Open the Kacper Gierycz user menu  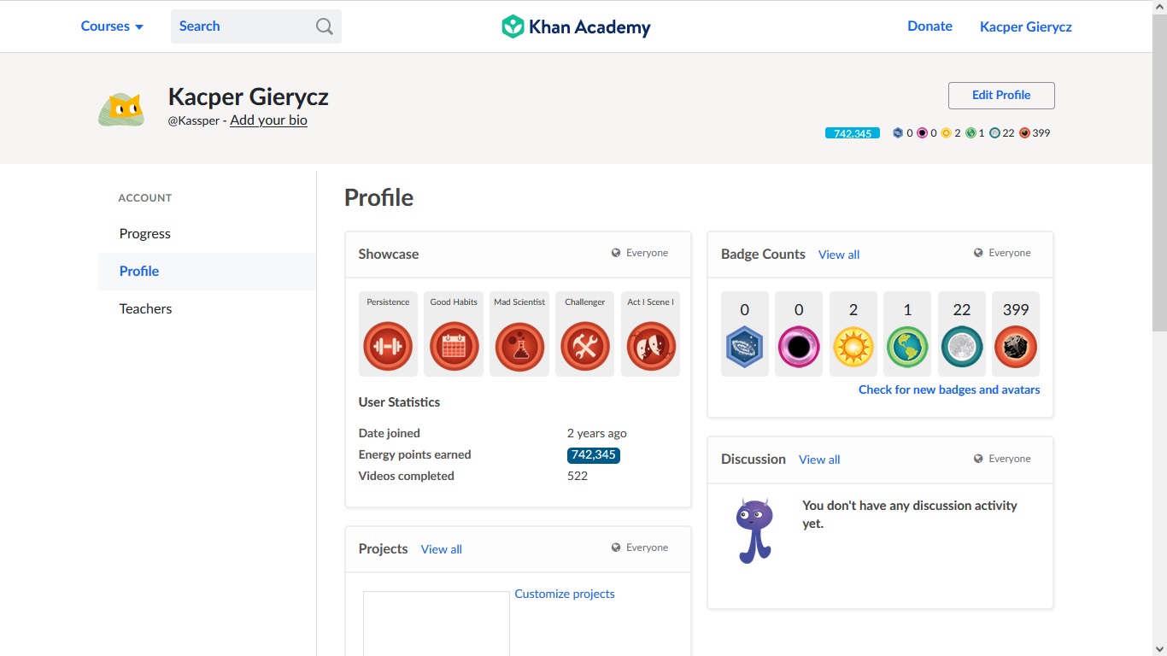point(1025,26)
